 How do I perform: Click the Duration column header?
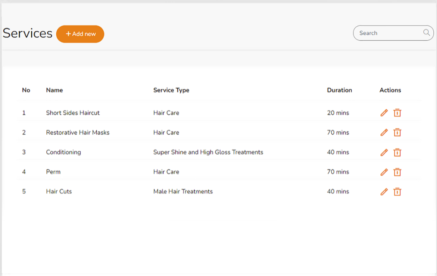pos(339,90)
